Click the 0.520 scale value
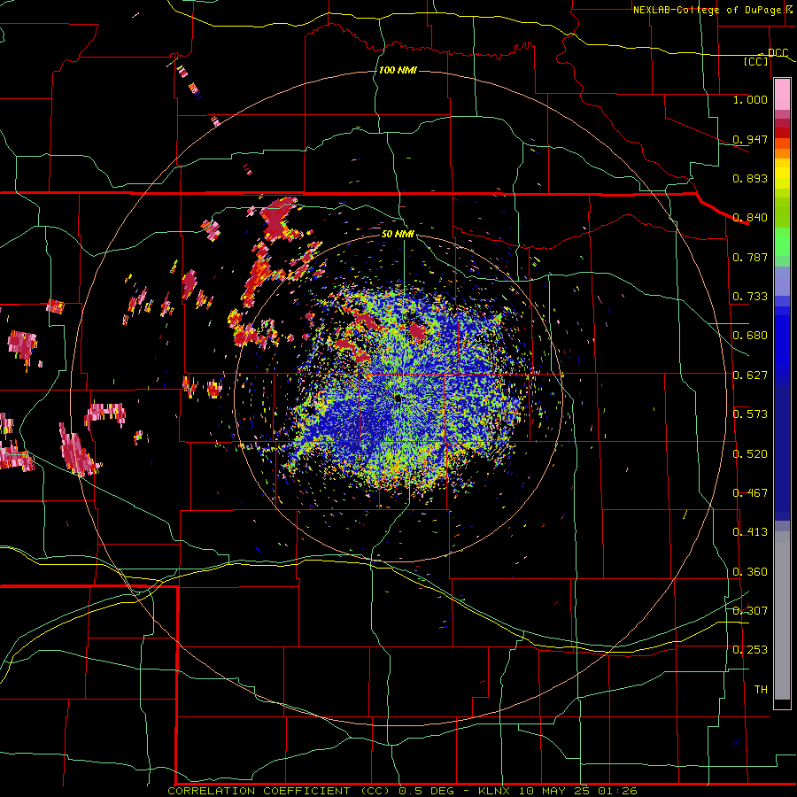This screenshot has width=797, height=797. (x=750, y=454)
